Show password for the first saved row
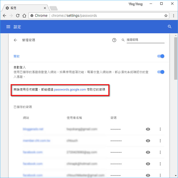The height and width of the screenshot is (178, 178). click(148, 129)
